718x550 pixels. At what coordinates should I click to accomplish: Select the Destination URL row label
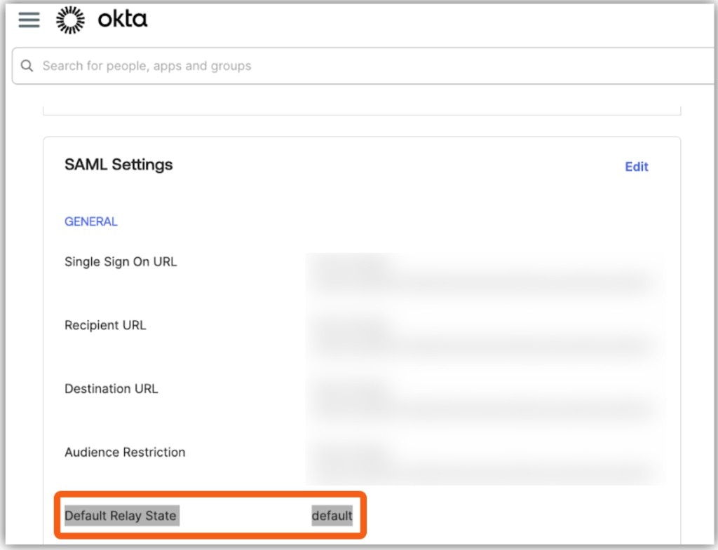(x=111, y=389)
